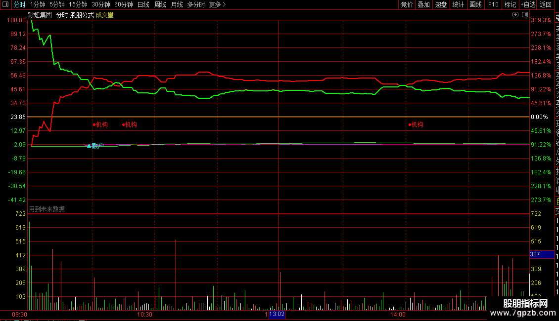Switch to the 30分钟 period
559x321 pixels.
(101, 4)
